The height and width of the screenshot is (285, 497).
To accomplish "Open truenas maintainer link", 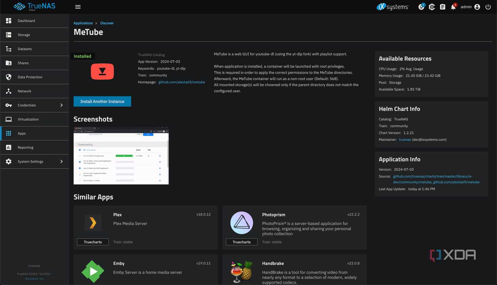I will [x=405, y=139].
